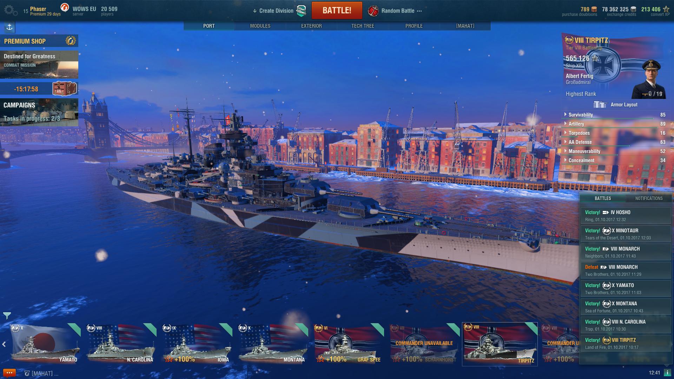Open the Tech Tree tab
This screenshot has width=674, height=379.
click(363, 26)
